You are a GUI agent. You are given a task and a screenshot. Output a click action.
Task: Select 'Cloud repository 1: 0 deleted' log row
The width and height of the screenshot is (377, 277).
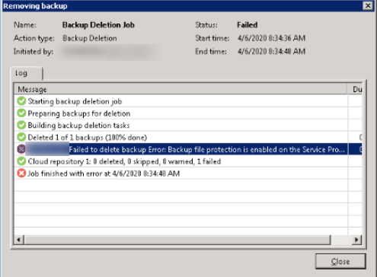(188, 161)
